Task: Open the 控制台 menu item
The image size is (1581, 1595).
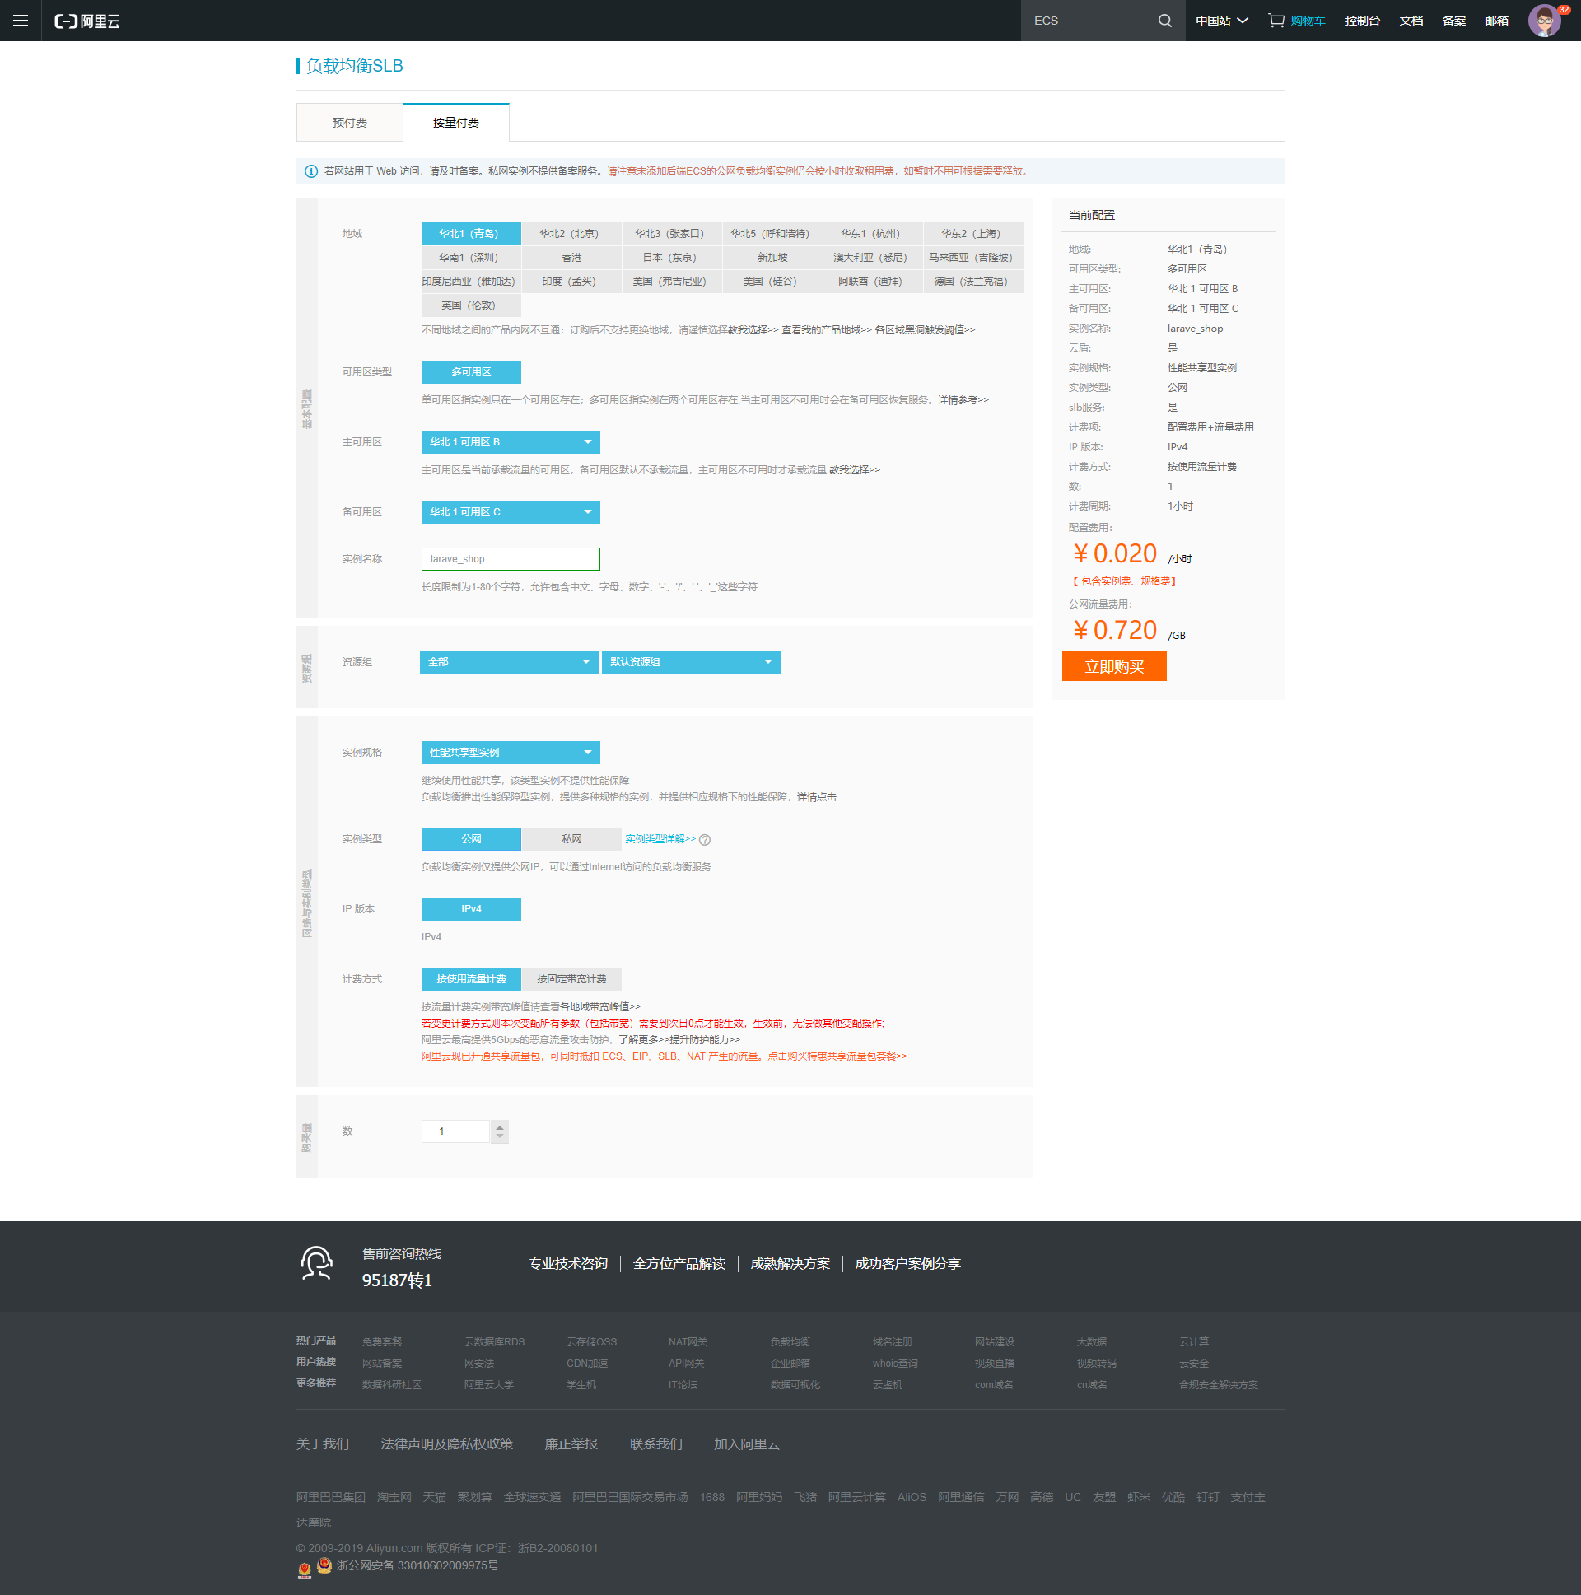Action: (x=1361, y=21)
